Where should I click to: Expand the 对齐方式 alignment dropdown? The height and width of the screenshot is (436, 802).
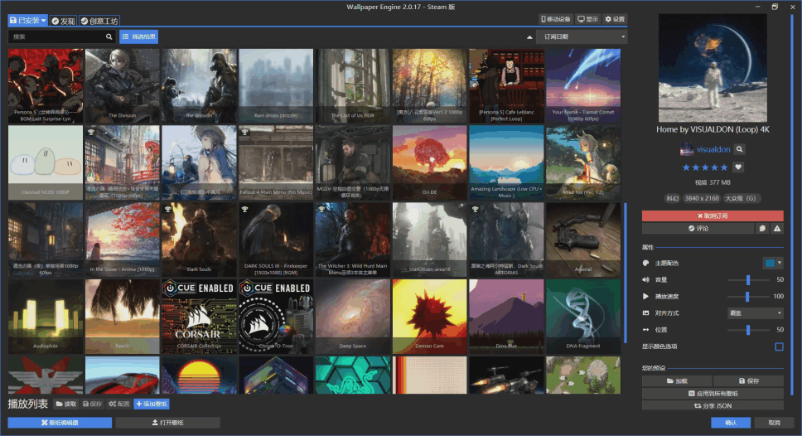click(x=756, y=313)
